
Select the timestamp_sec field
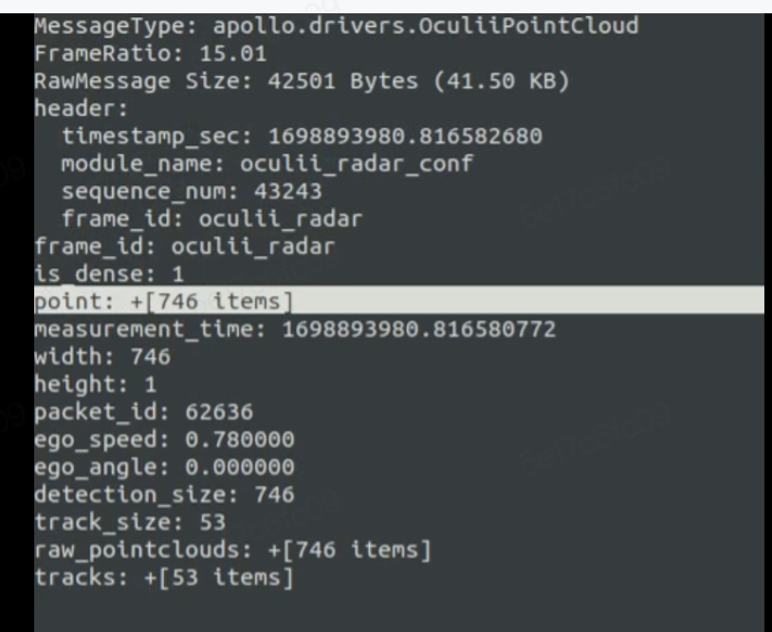tap(302, 137)
